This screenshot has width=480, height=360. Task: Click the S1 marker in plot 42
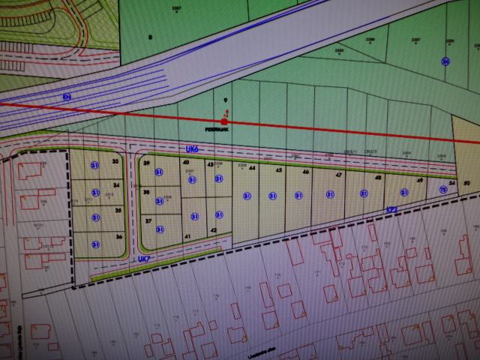(x=219, y=215)
